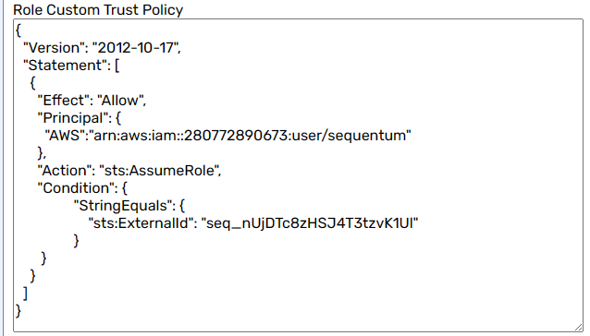Click the "sts:ExternalId" key
The height and width of the screenshot is (336, 590).
pos(141,223)
